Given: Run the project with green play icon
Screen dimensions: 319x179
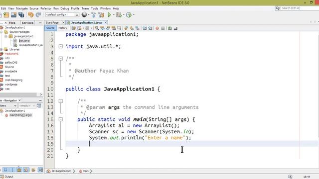Looking at the screenshot, I should pos(109,14).
